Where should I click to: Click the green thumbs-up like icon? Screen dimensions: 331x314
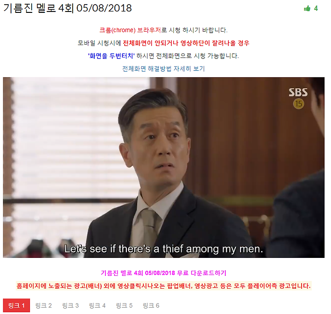pos(307,8)
